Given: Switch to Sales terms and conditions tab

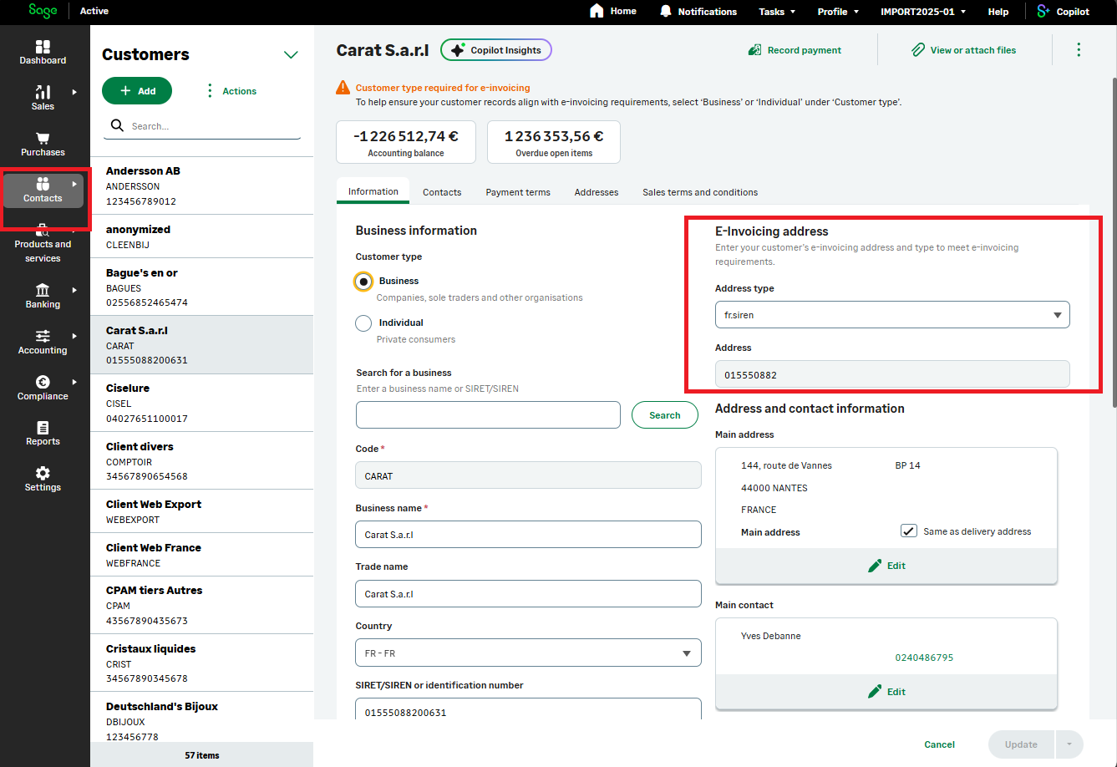Looking at the screenshot, I should coord(700,192).
